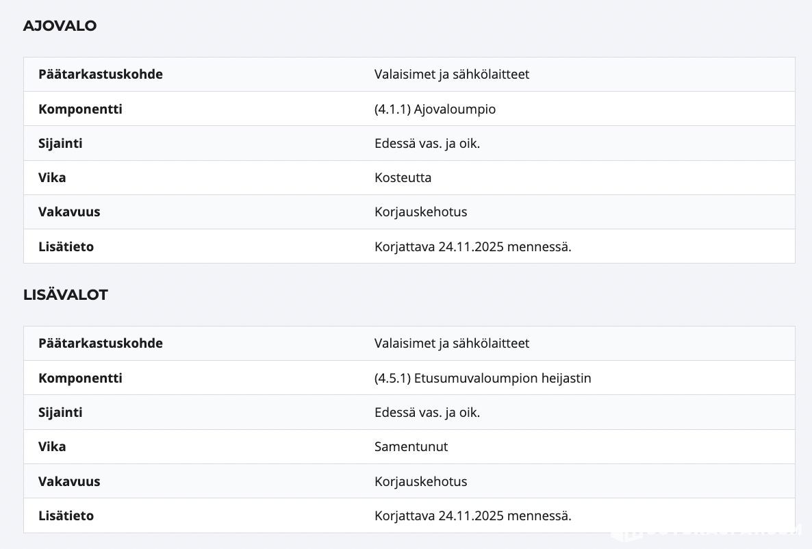Click the AJOVALO section heading

coord(60,26)
